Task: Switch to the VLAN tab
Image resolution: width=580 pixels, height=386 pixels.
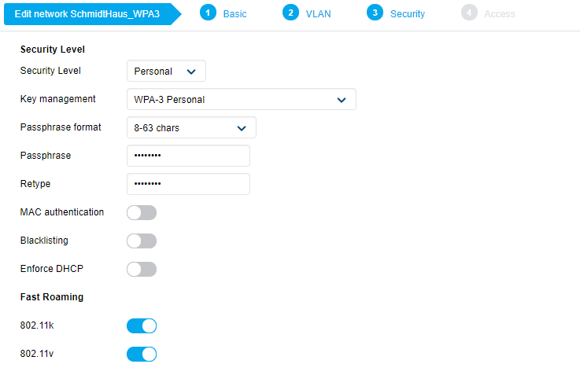Action: (x=318, y=14)
